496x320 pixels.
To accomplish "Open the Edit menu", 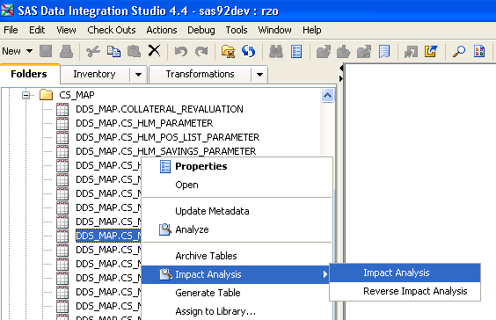I will [x=37, y=30].
